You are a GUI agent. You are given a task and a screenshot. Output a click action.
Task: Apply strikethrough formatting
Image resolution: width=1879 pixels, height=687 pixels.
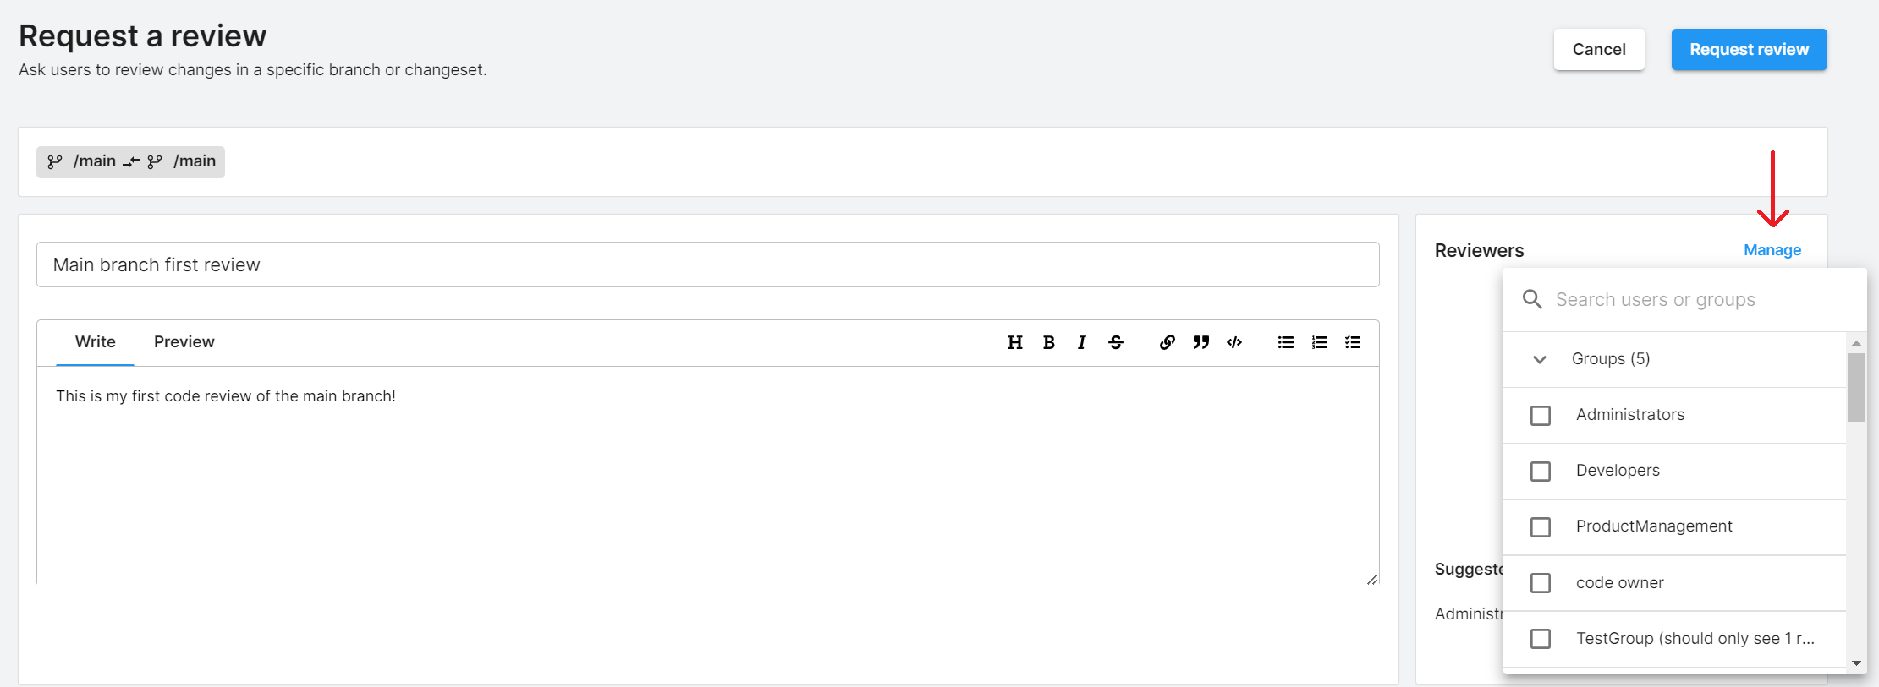point(1116,342)
